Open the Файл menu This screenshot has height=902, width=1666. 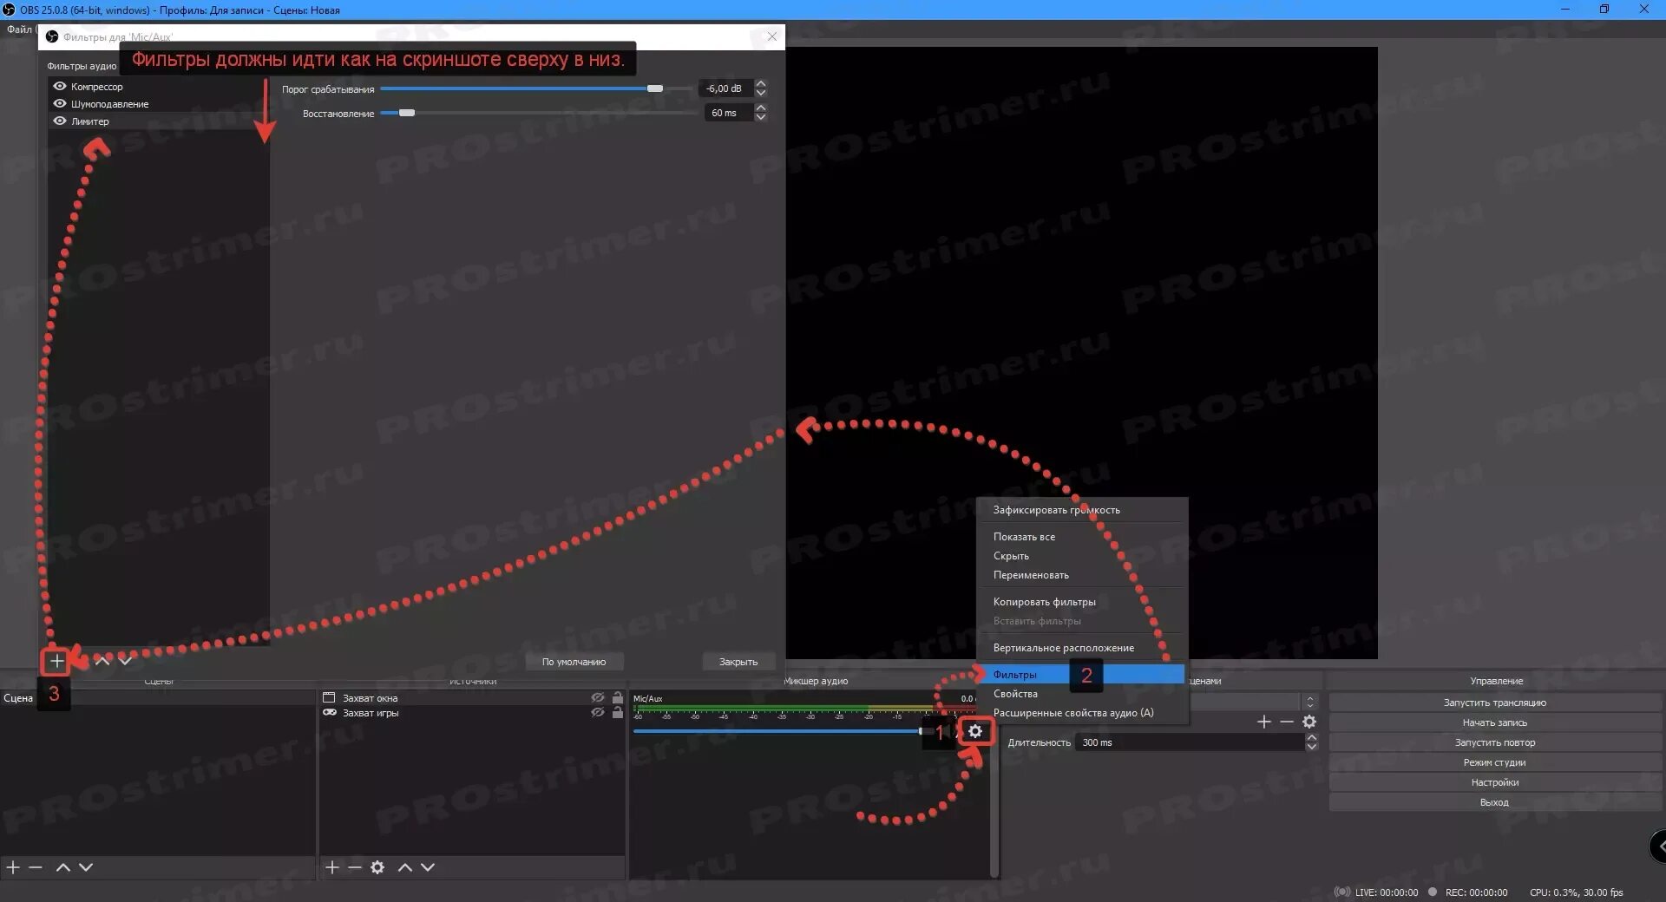19,29
